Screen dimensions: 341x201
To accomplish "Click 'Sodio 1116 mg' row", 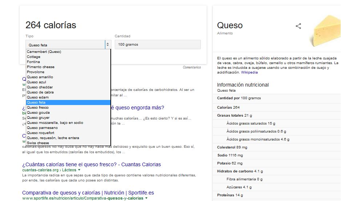I will pyautogui.click(x=277, y=155).
